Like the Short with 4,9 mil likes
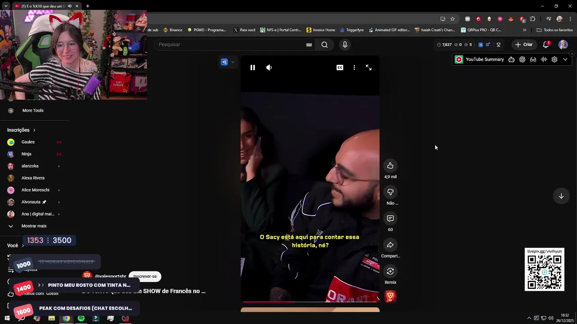Image resolution: width=577 pixels, height=324 pixels. coord(390,166)
